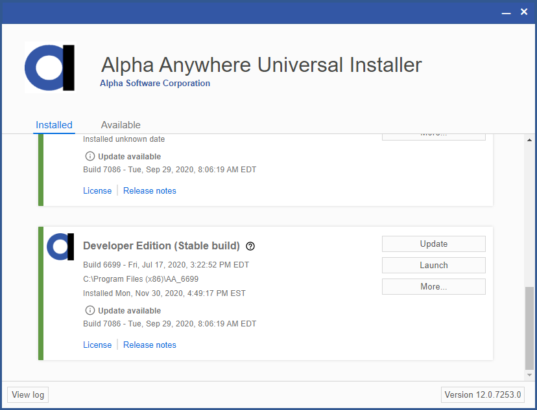This screenshot has width=537, height=410.
Task: Open help icon beside Developer Edition title
Action: [x=250, y=246]
